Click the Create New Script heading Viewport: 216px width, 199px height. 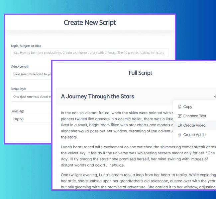(x=90, y=23)
